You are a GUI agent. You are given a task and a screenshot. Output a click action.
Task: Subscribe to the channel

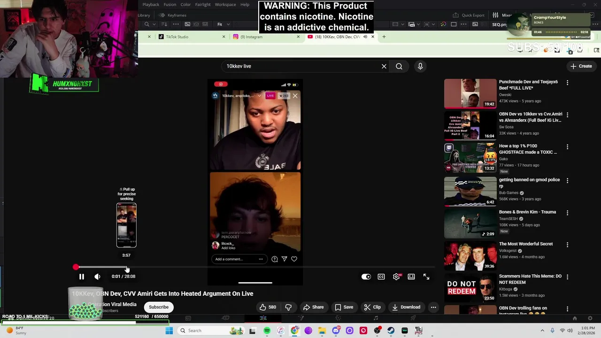[159, 307]
